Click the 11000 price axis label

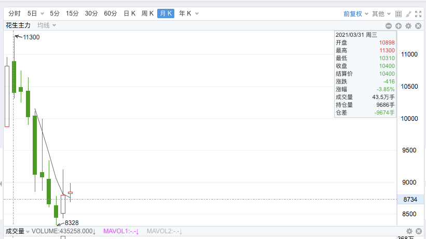click(x=409, y=54)
